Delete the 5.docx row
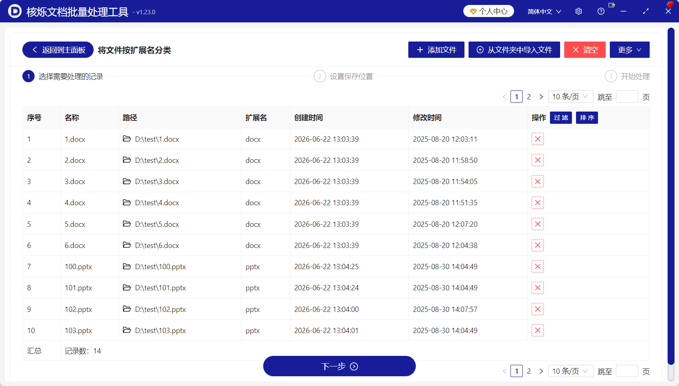Image resolution: width=679 pixels, height=386 pixels. 537,224
